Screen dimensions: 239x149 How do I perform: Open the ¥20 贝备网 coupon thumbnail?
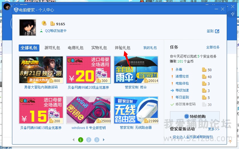point(89,70)
